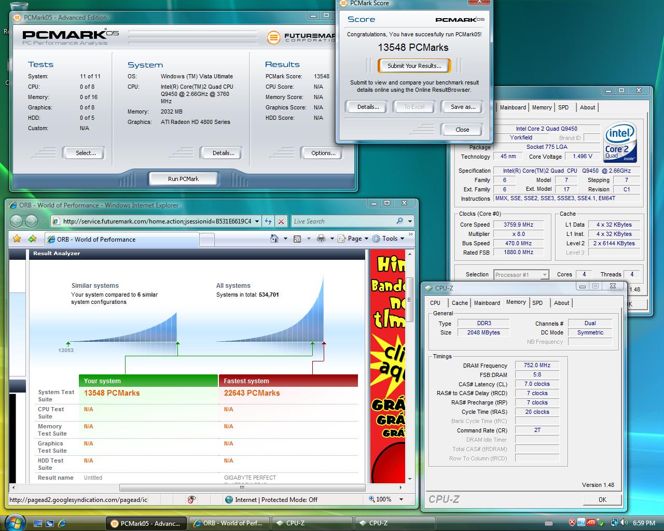Open the SPD tab in front CPU-Z
This screenshot has height=531, width=664.
pyautogui.click(x=537, y=303)
